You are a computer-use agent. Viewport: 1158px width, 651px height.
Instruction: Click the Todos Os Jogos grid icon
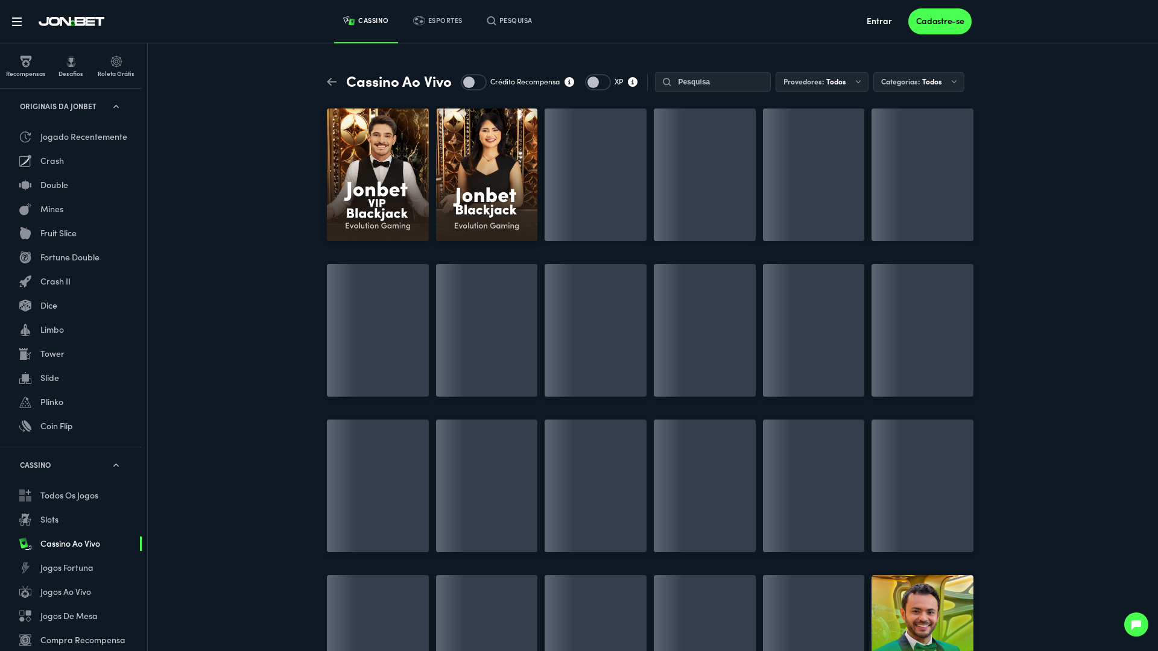(x=25, y=495)
